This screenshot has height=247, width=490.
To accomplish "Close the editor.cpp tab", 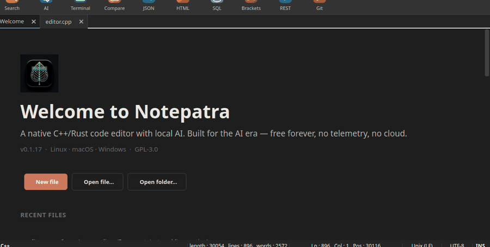I will point(81,22).
